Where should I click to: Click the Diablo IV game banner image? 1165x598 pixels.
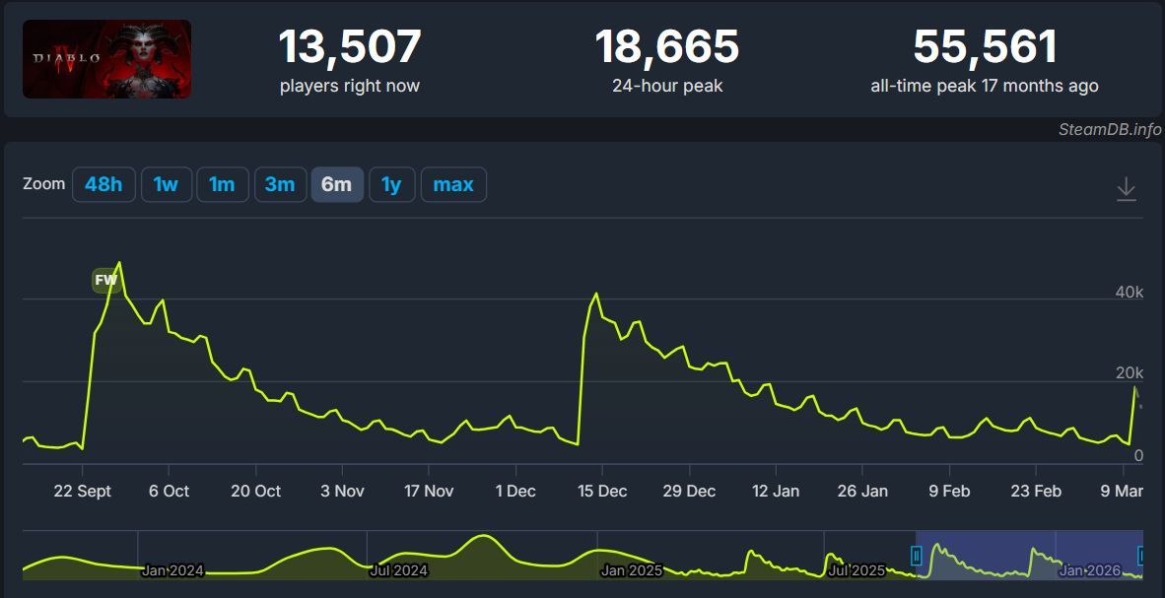coord(106,59)
